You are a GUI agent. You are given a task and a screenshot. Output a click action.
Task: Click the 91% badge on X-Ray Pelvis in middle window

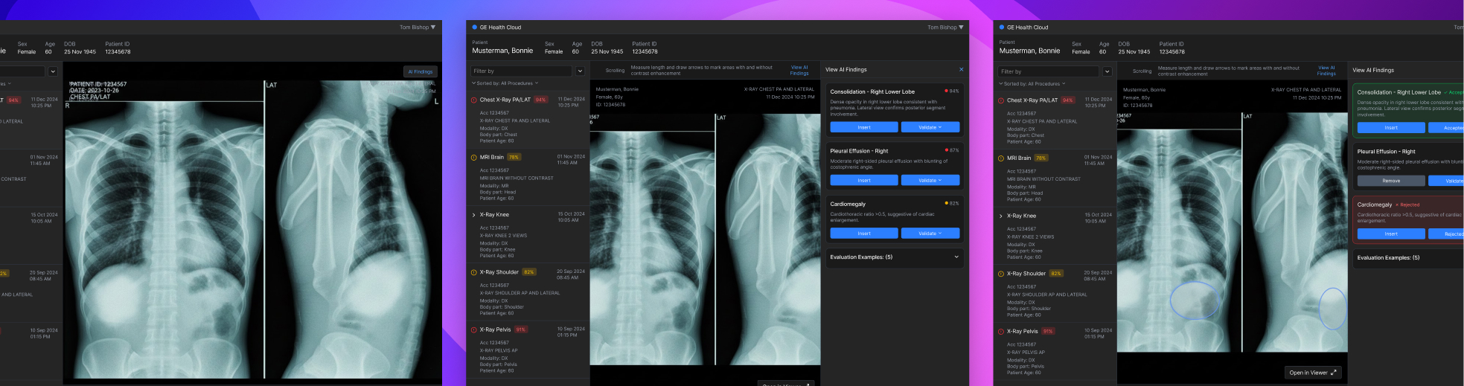point(520,329)
